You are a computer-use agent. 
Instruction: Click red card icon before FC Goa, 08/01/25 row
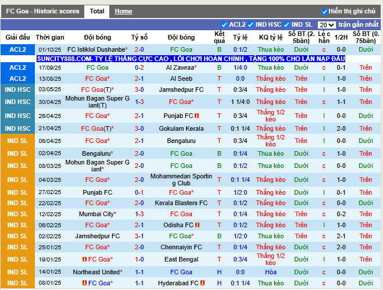(x=85, y=283)
